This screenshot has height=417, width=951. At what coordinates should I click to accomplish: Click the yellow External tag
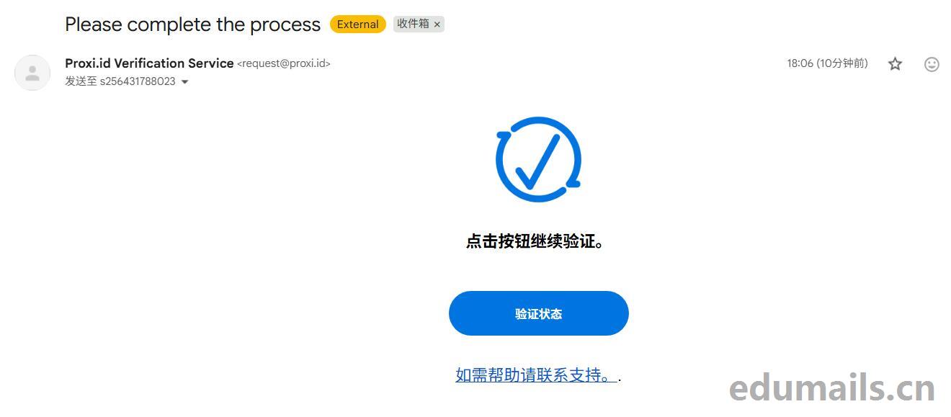pyautogui.click(x=358, y=24)
